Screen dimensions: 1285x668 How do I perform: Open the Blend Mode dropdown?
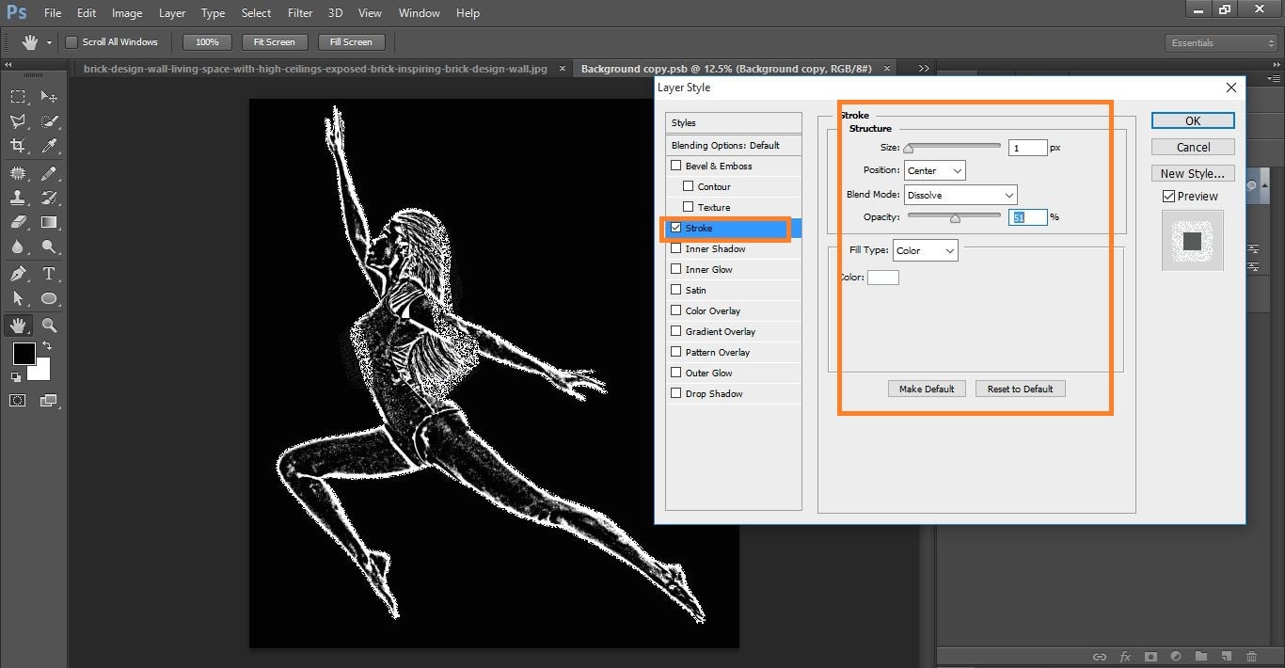pos(960,196)
